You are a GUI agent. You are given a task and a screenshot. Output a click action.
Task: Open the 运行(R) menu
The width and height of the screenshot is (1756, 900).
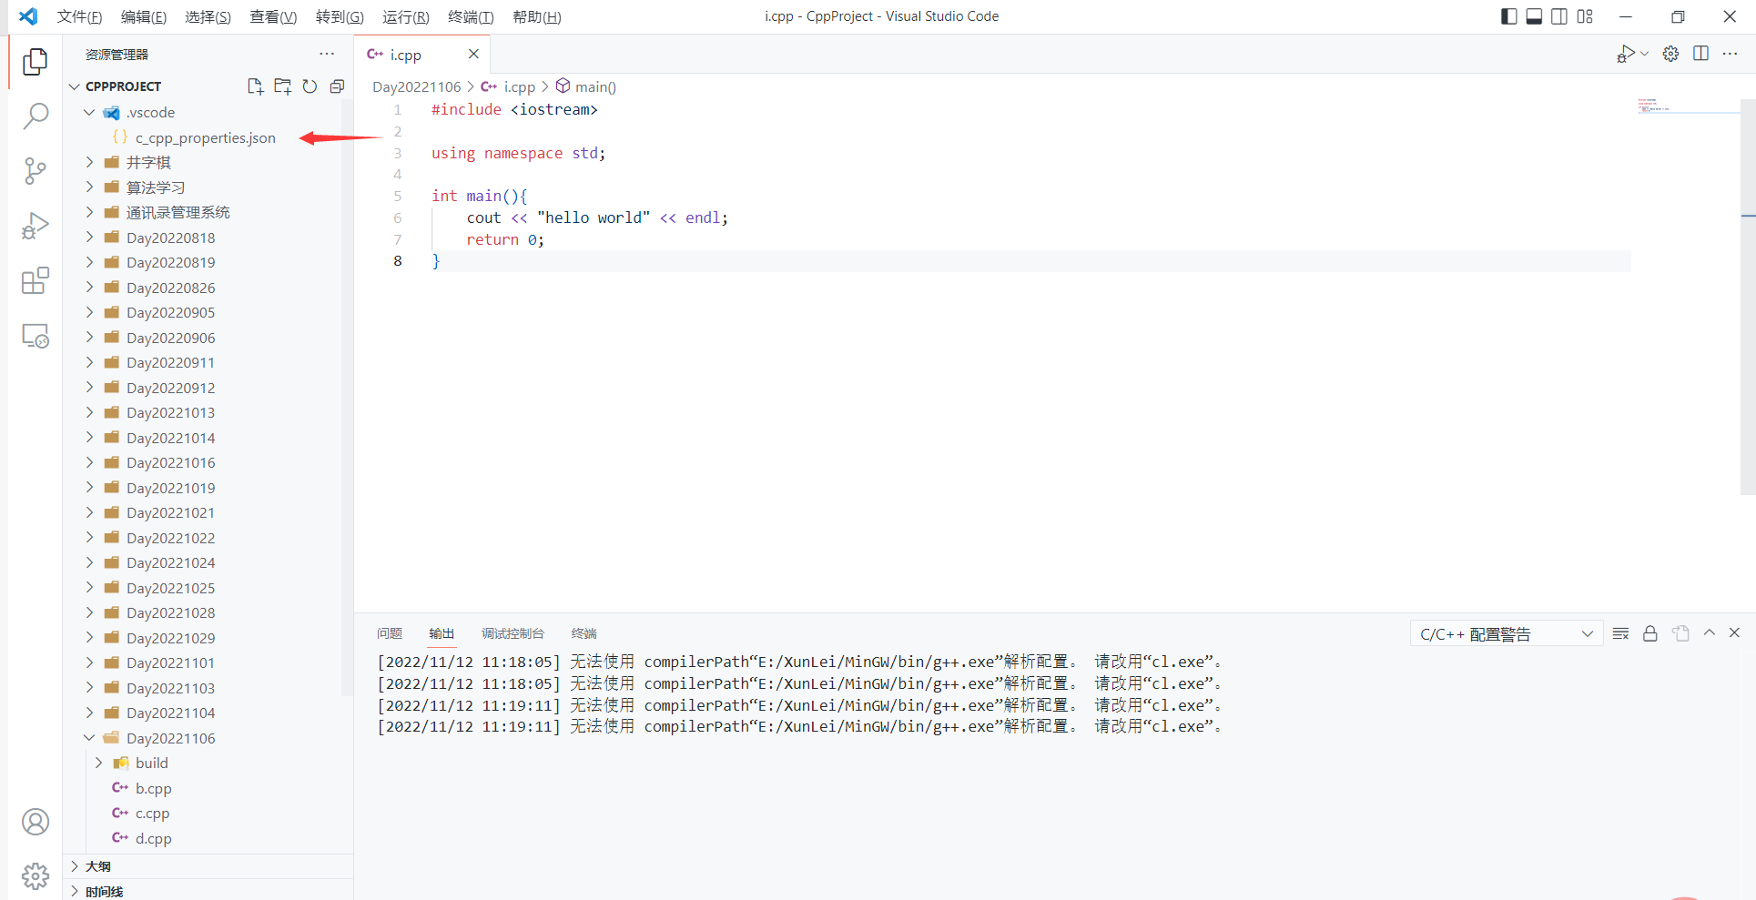(405, 16)
